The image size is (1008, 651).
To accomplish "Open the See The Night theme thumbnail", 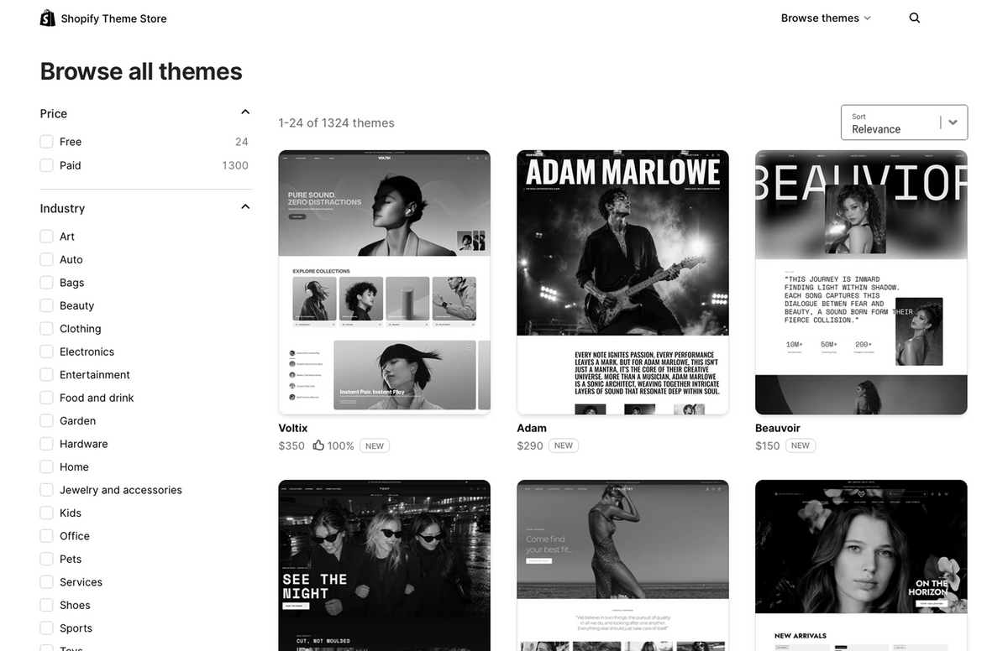I will click(x=385, y=565).
